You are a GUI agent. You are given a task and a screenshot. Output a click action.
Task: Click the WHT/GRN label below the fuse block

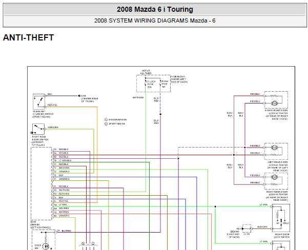coord(138,97)
